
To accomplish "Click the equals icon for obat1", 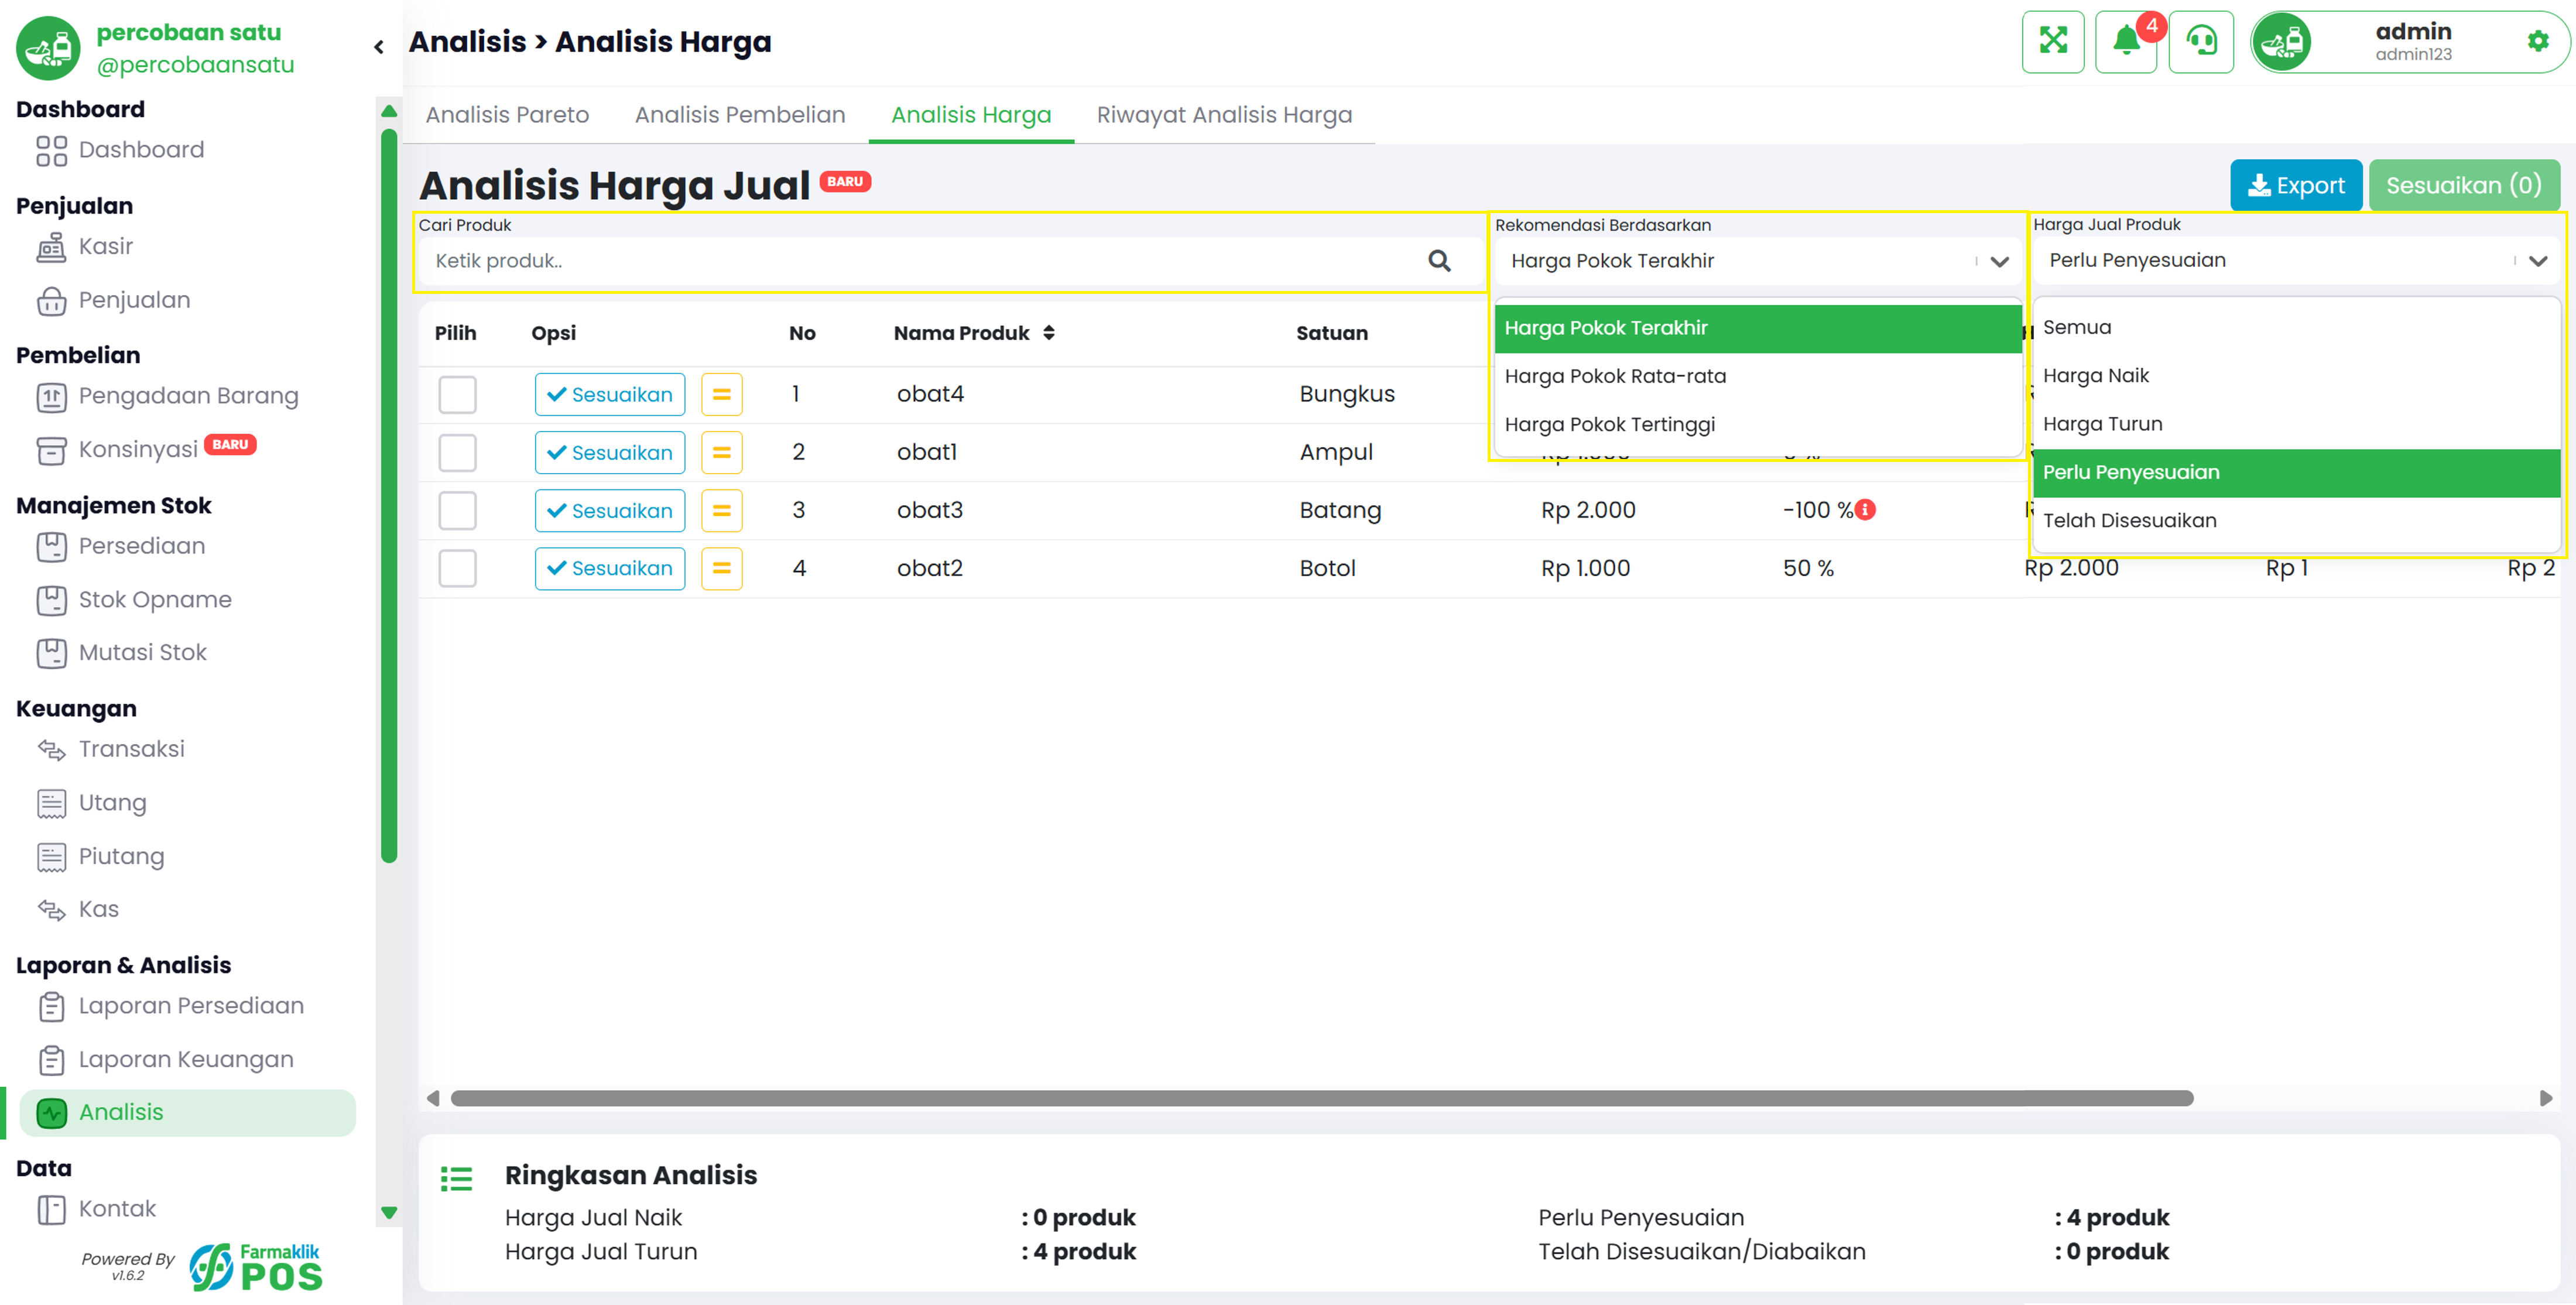I will (x=721, y=452).
